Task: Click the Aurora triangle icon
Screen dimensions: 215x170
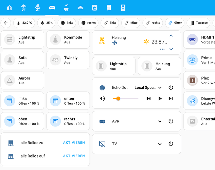Action: click(10, 80)
